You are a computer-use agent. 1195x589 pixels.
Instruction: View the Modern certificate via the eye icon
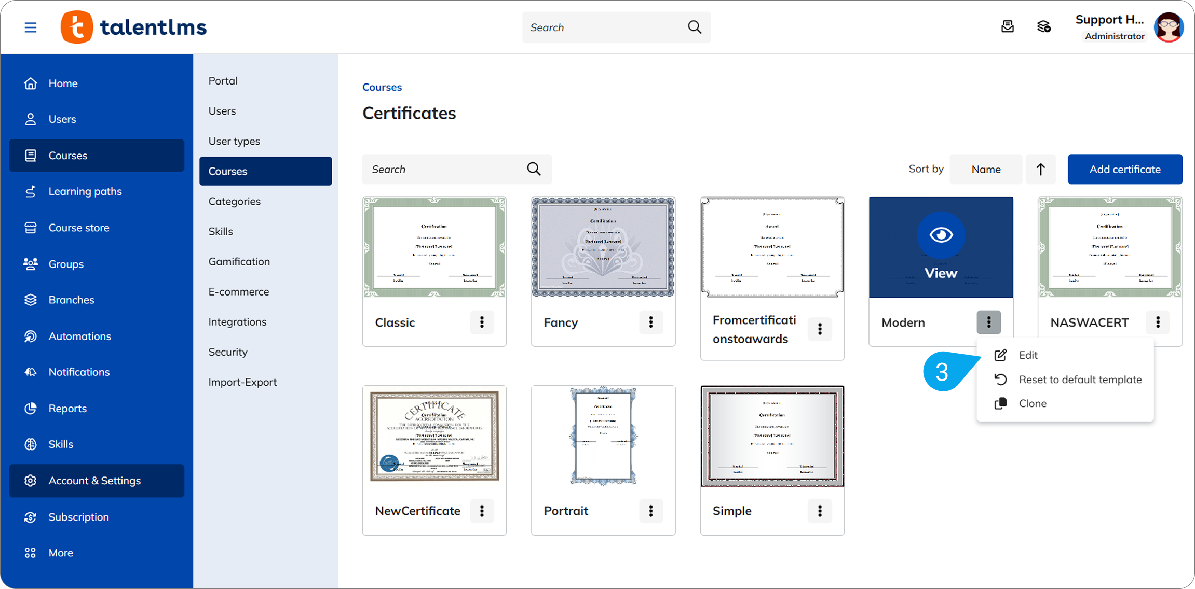pyautogui.click(x=941, y=235)
